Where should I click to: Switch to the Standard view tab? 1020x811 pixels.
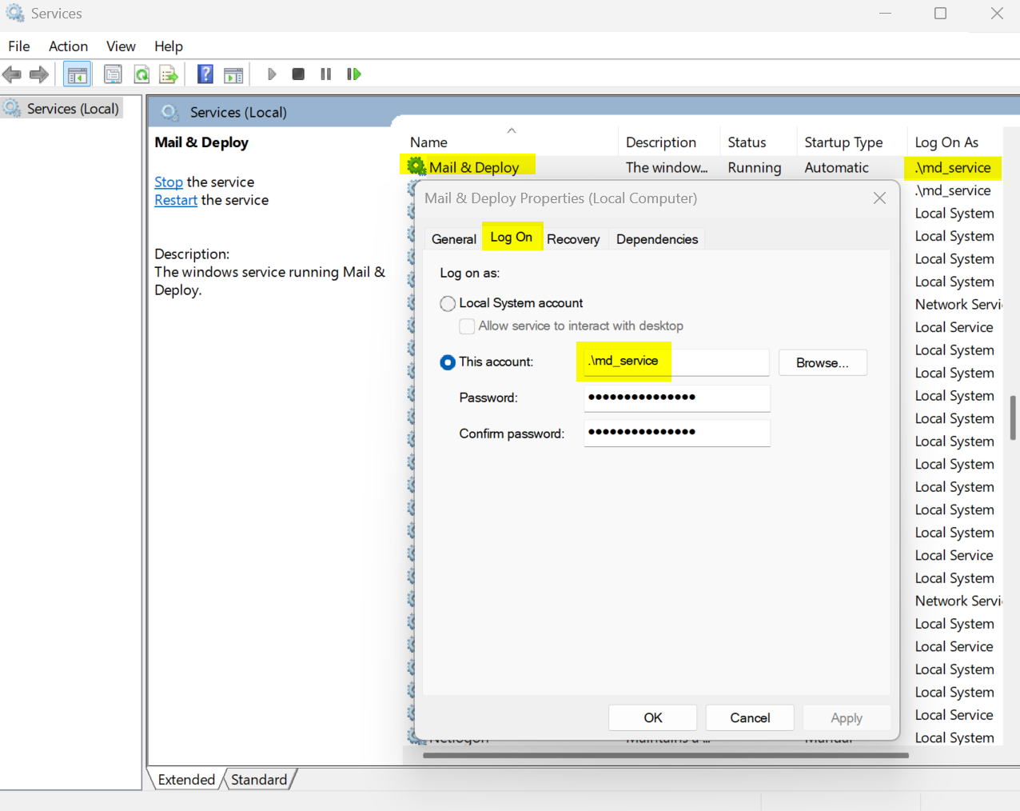[259, 779]
